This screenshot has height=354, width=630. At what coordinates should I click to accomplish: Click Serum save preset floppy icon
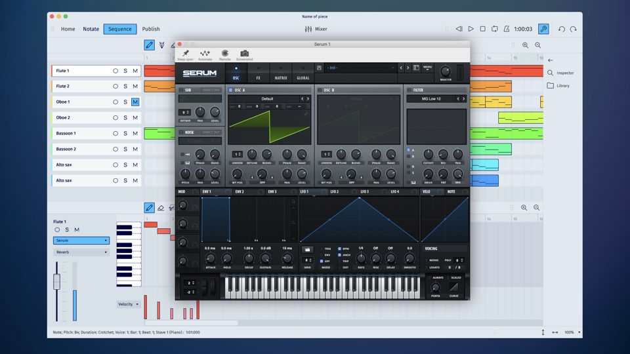pyautogui.click(x=319, y=68)
